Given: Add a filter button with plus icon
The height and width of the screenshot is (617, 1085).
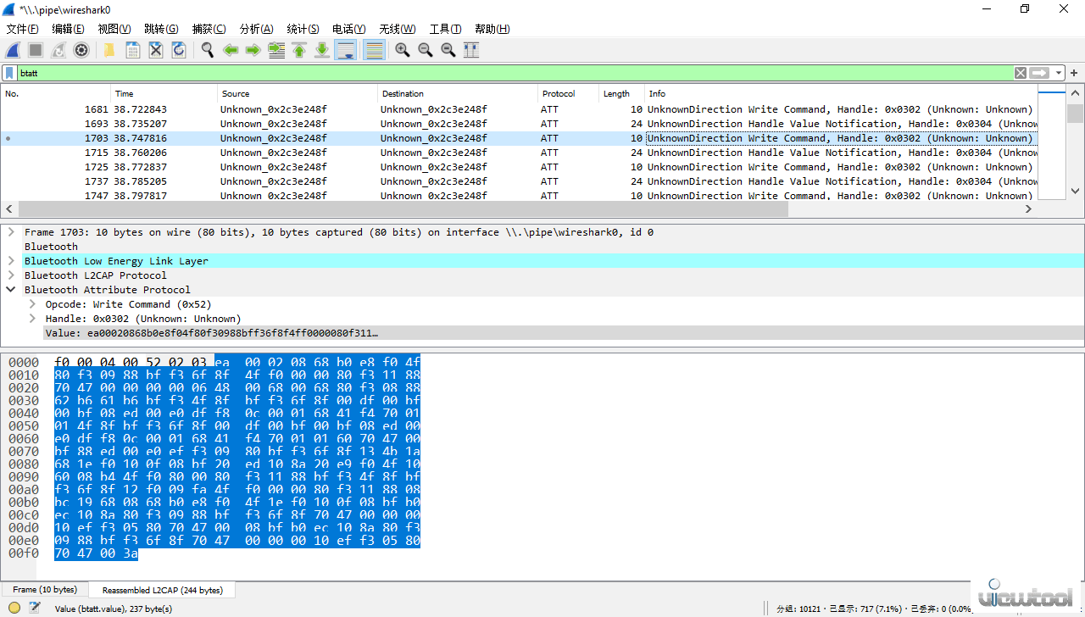Looking at the screenshot, I should [1075, 73].
